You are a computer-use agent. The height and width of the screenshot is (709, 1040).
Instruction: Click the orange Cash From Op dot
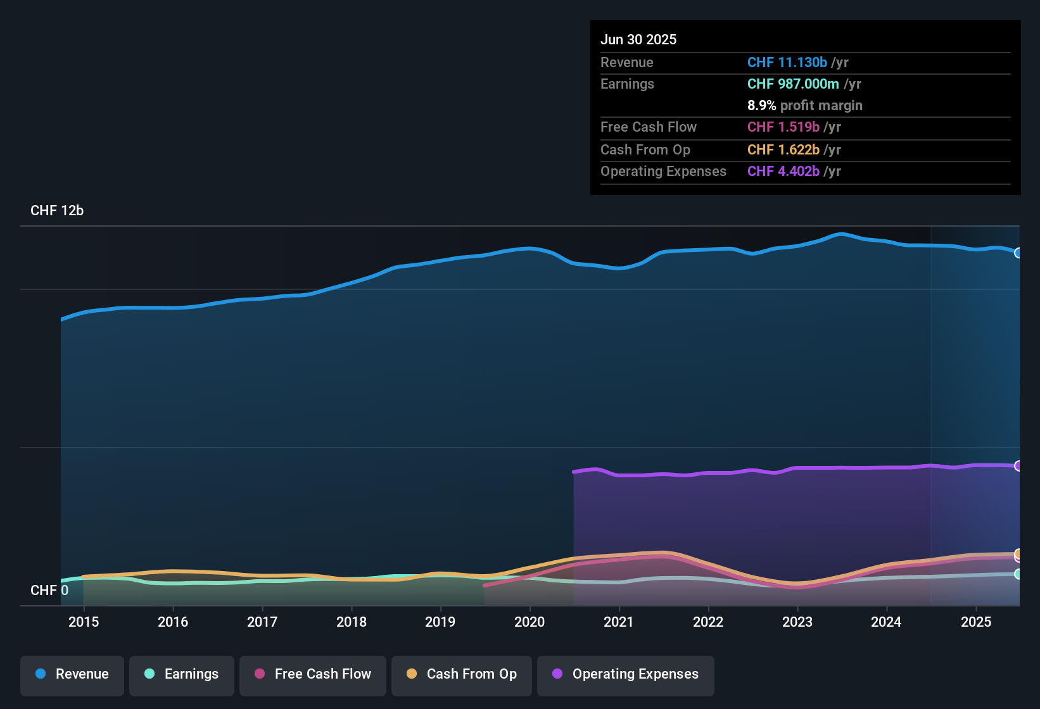[x=412, y=674]
